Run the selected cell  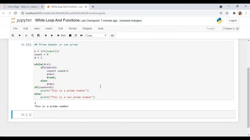(61, 35)
